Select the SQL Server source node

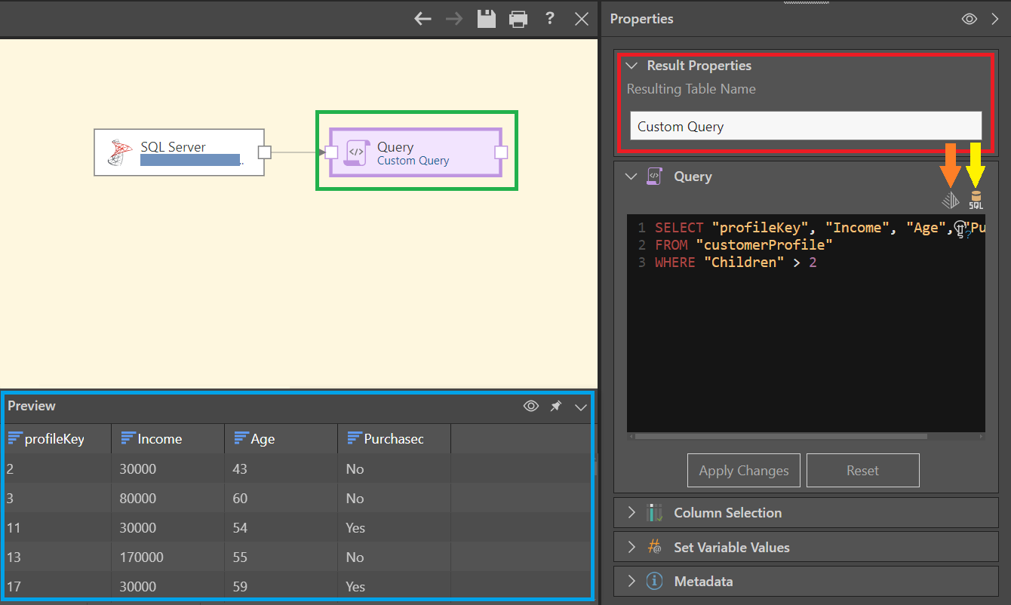(x=179, y=152)
